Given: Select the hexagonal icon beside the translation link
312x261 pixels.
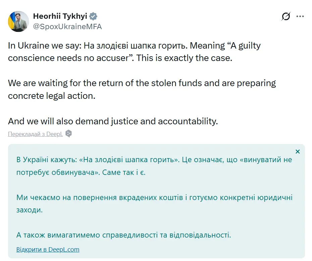Looking at the screenshot, I should [69, 133].
